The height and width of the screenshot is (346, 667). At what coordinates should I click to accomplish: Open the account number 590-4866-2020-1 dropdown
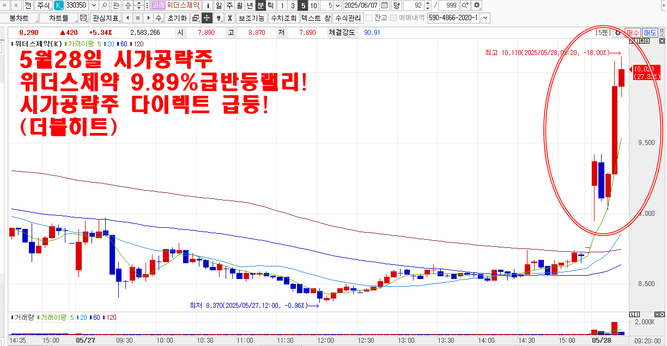pyautogui.click(x=485, y=17)
